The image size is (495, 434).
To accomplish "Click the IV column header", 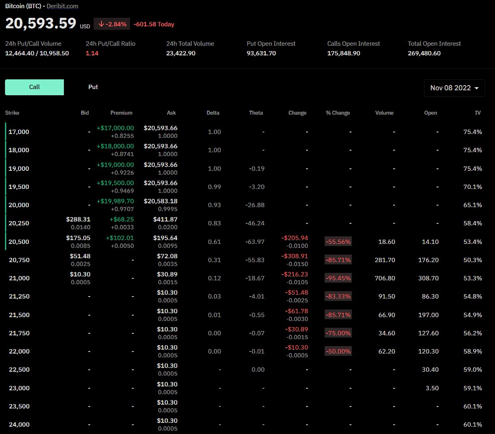I will click(478, 113).
